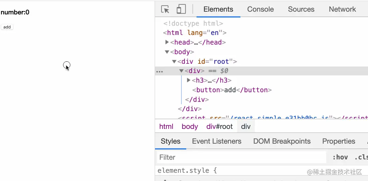Select the closing tag of div id root
368x181 pixels.
[x=190, y=109]
